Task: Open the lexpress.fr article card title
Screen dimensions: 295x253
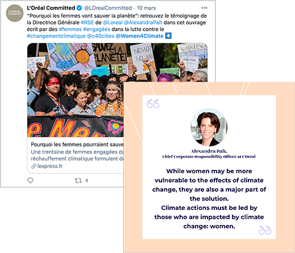Action: [x=77, y=145]
